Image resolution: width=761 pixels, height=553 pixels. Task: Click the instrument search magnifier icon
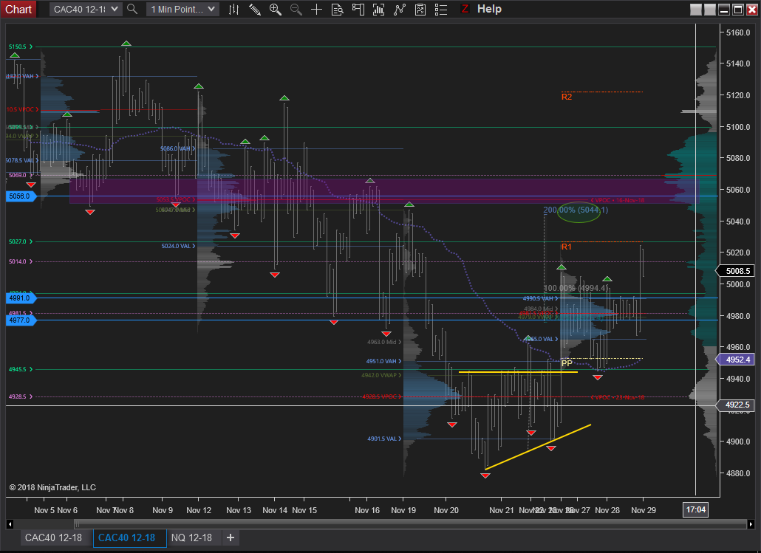pos(132,9)
